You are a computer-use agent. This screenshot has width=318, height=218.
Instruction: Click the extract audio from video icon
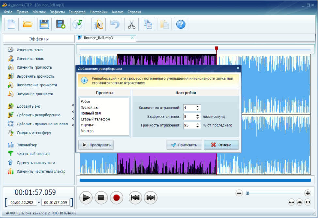click(x=61, y=24)
